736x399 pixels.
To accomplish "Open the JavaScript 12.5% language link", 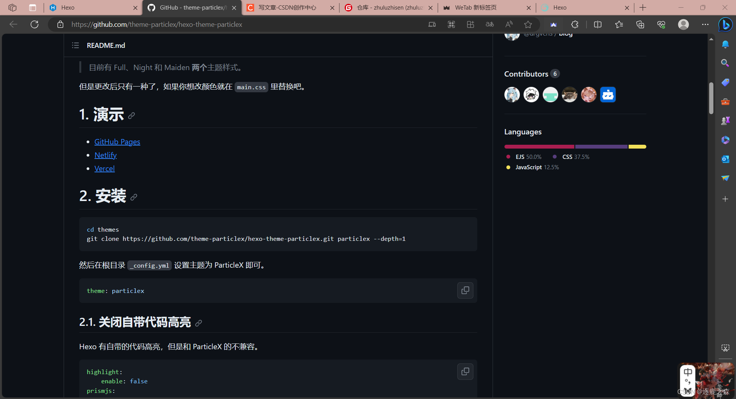I will click(x=533, y=167).
